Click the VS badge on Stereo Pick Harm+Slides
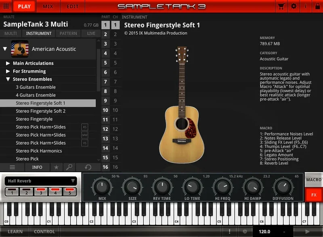This screenshot has height=237, width=323. pyautogui.click(x=85, y=143)
